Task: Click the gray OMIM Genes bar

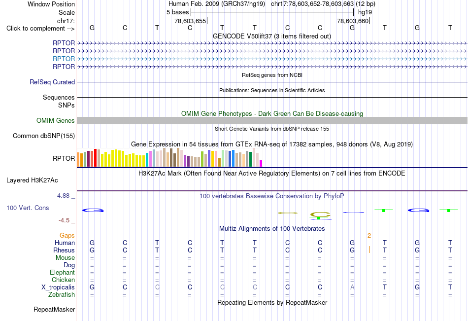Action: [x=272, y=120]
